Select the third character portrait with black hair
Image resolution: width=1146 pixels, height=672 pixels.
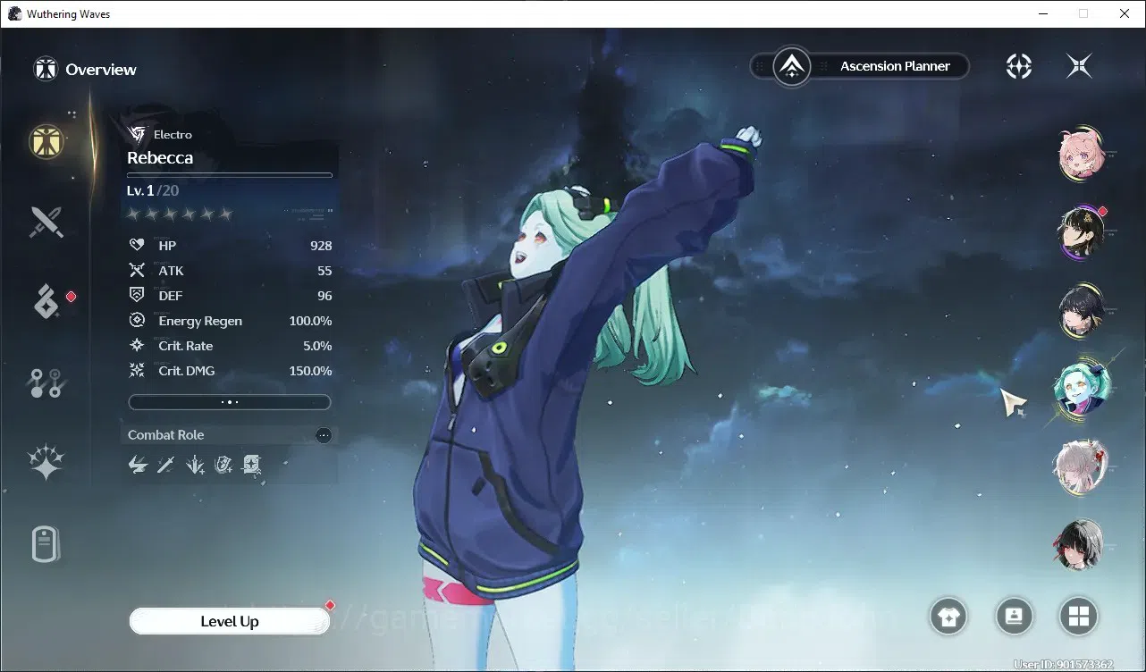(1080, 310)
